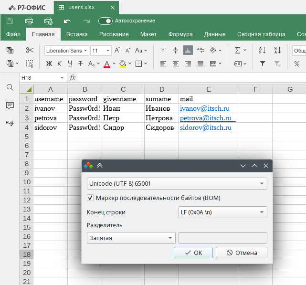Click the Print icon
The height and width of the screenshot is (285, 306).
pyautogui.click(x=29, y=21)
